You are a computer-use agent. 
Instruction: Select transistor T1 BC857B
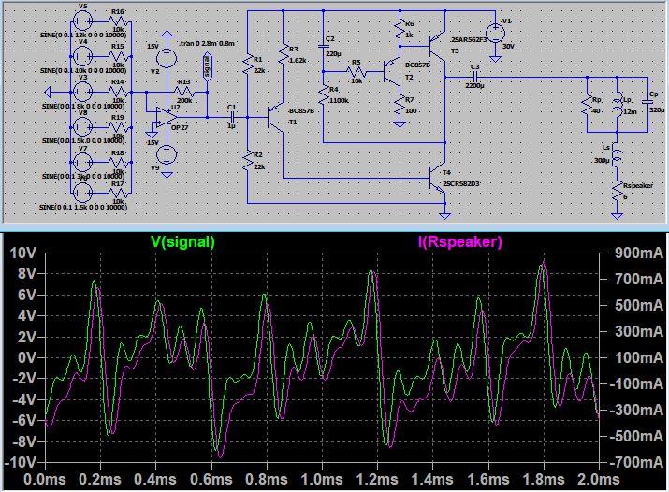(275, 117)
